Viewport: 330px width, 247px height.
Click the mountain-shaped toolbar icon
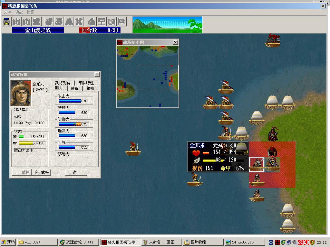coord(69,22)
